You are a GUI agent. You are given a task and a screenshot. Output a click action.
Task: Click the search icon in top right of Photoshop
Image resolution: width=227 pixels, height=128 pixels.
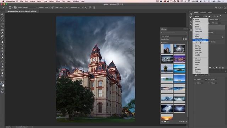(216, 7)
